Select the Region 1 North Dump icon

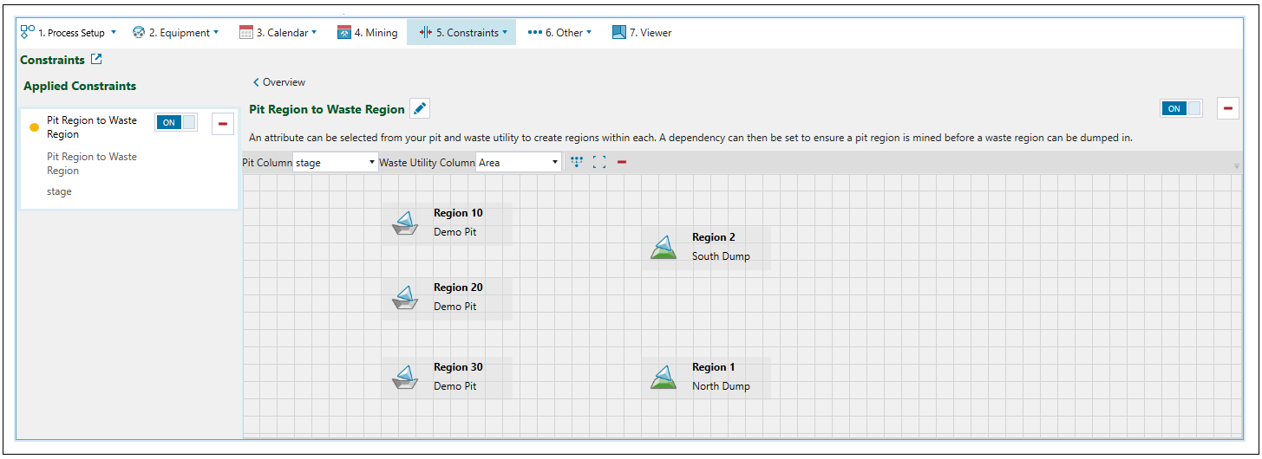663,377
